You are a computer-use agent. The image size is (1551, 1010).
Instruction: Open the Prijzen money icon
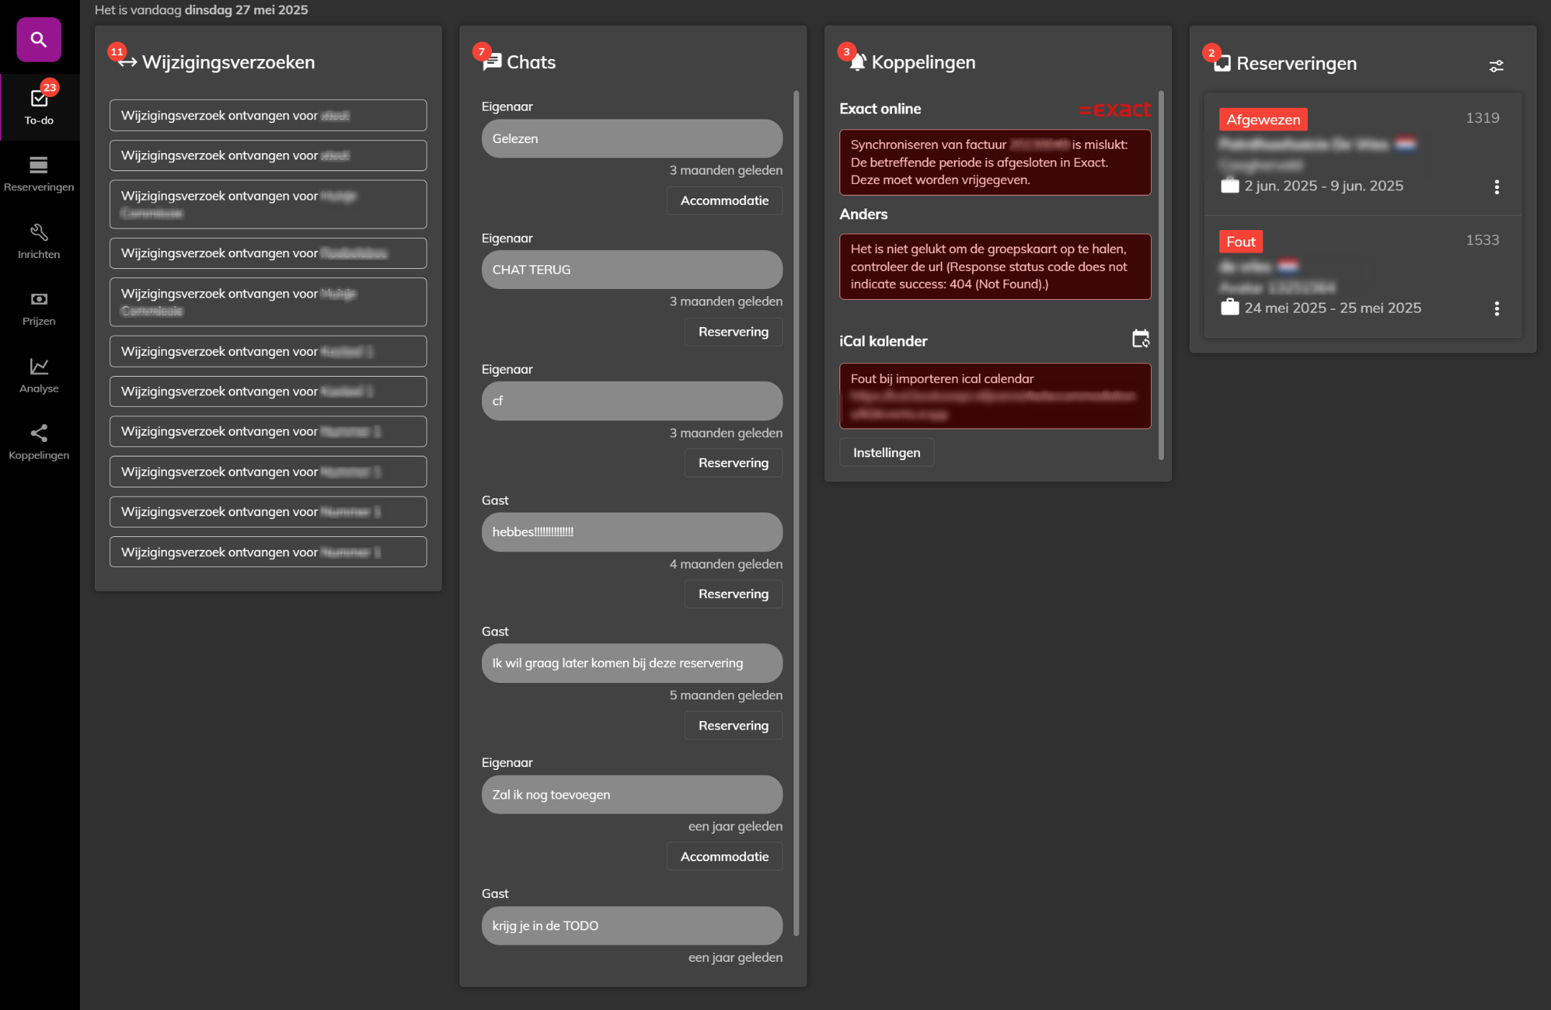click(39, 299)
